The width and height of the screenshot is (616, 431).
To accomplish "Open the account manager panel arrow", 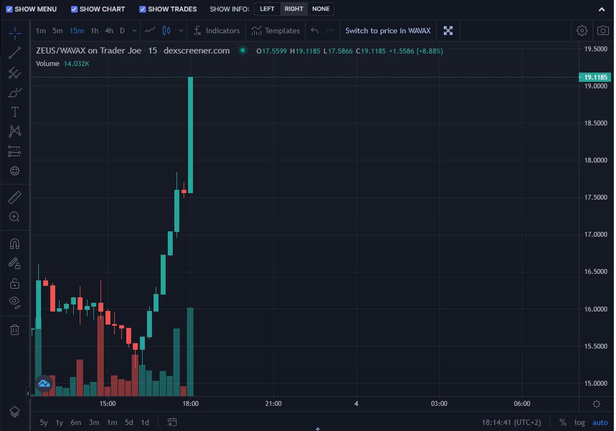I will tap(318, 429).
